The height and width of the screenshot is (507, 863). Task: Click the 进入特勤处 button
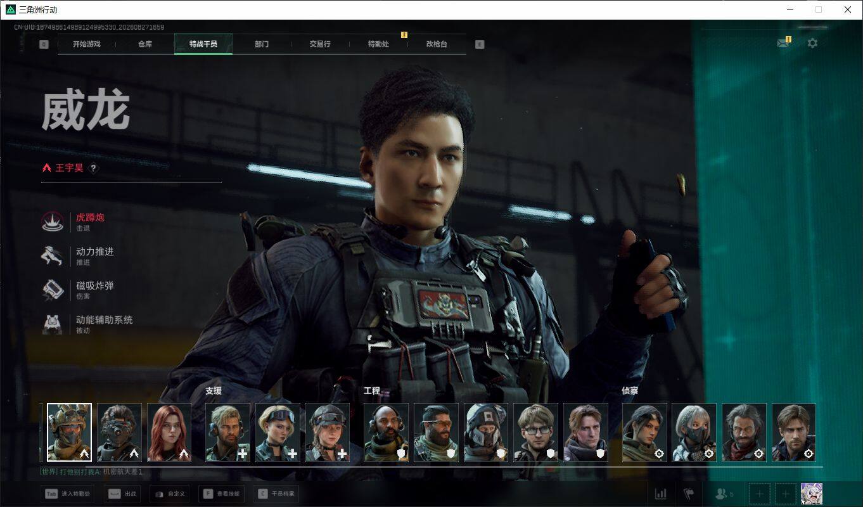(x=67, y=494)
